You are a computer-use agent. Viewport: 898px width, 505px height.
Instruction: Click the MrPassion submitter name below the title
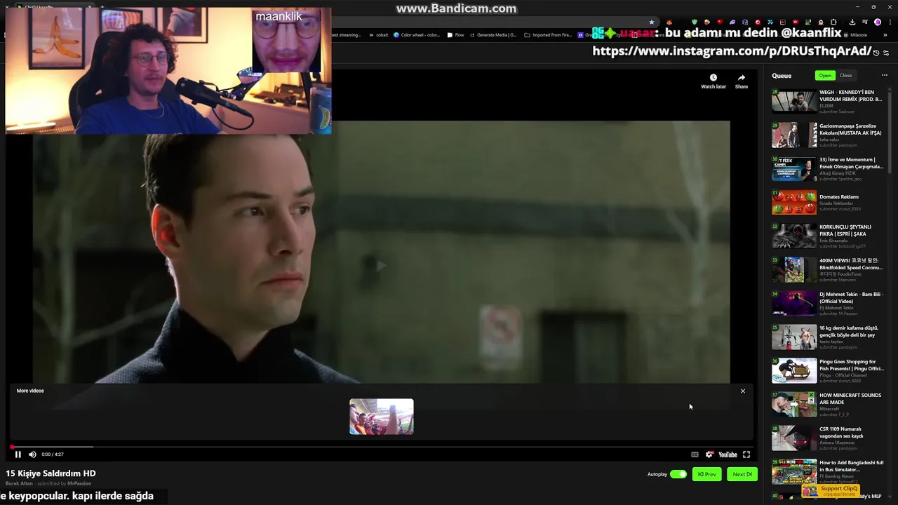(x=79, y=483)
